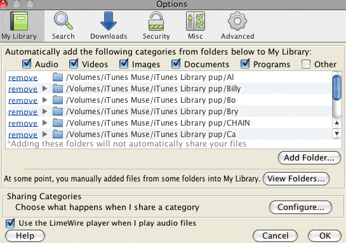Open the My Library options icon
Image resolution: width=346 pixels, height=243 pixels.
coord(19,21)
